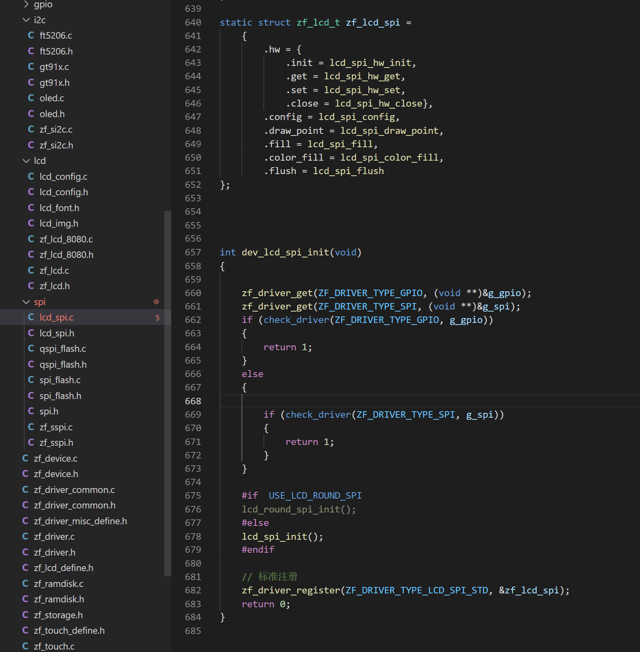Click zf_lcd_spi struct variable name
The image size is (640, 652).
pyautogui.click(x=373, y=22)
